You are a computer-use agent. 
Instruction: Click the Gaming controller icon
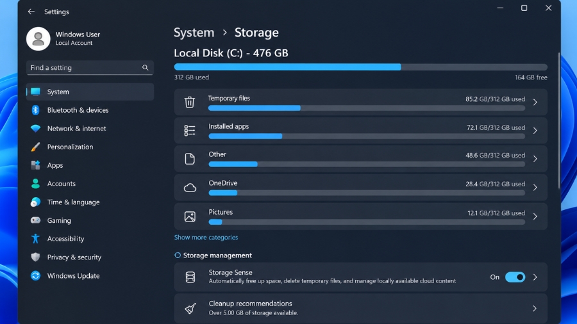tap(35, 220)
